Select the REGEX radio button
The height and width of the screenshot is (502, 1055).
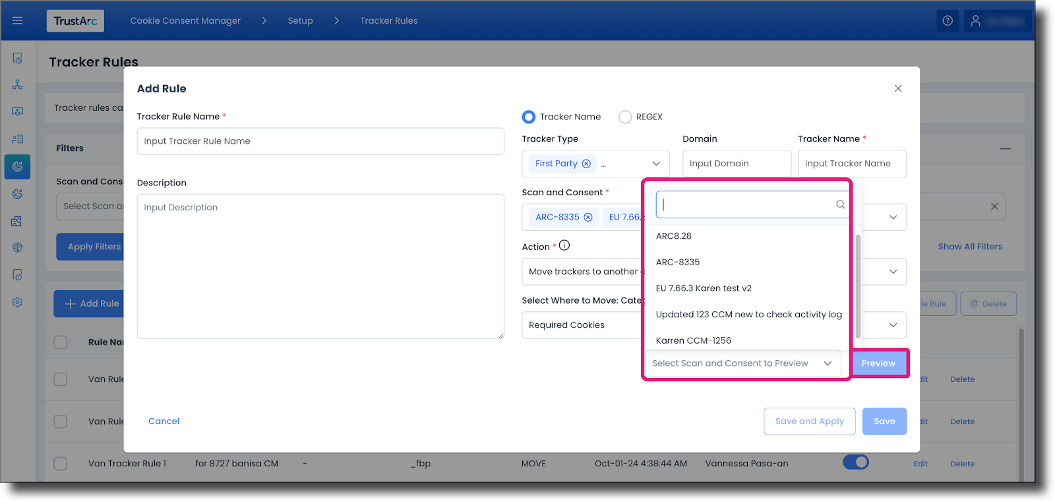click(x=625, y=117)
